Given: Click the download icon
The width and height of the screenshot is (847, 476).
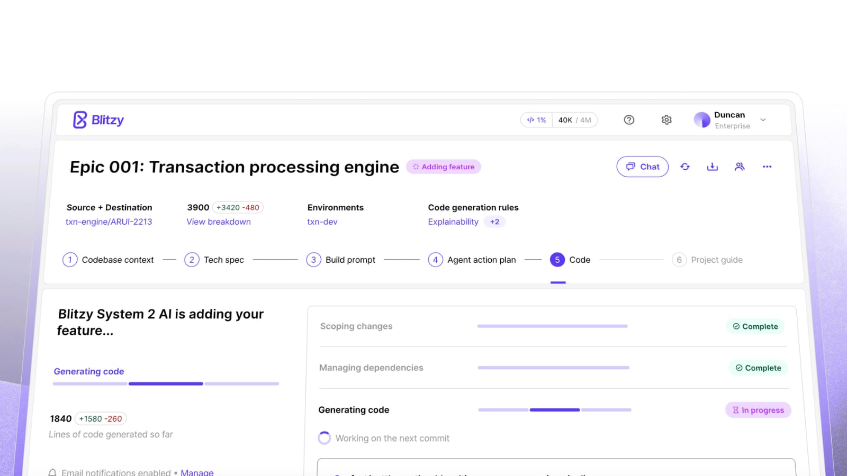Looking at the screenshot, I should (713, 167).
